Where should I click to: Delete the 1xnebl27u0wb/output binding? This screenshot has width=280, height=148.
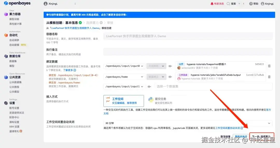[x=269, y=77]
